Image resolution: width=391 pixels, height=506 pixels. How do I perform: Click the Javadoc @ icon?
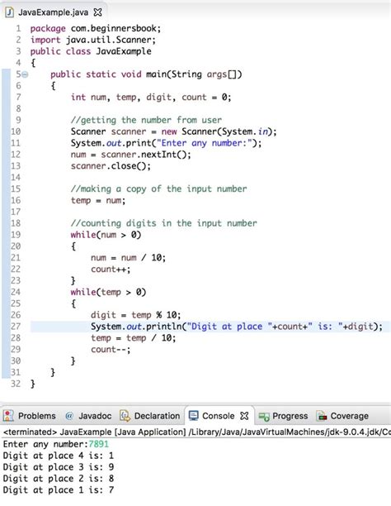[x=69, y=416]
